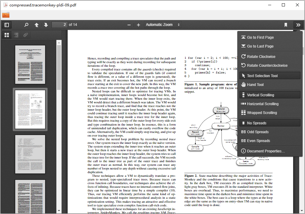305x214 pixels.
Task: Click the bookmark current view icon
Action: (x=286, y=25)
